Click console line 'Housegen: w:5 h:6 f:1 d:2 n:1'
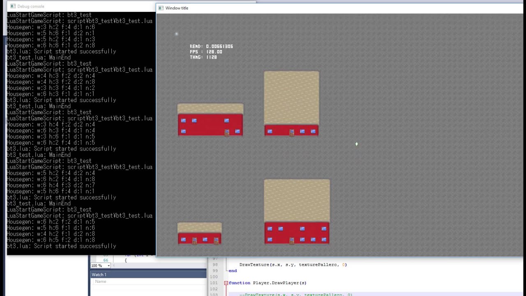 pyautogui.click(x=51, y=33)
